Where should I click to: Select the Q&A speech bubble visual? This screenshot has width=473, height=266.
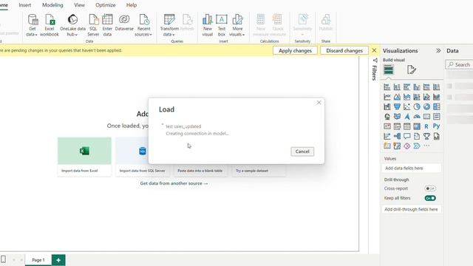click(x=406, y=136)
